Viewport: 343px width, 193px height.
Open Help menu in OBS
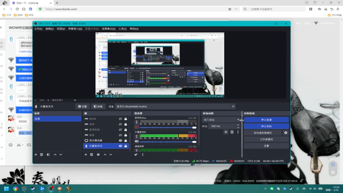point(134,29)
